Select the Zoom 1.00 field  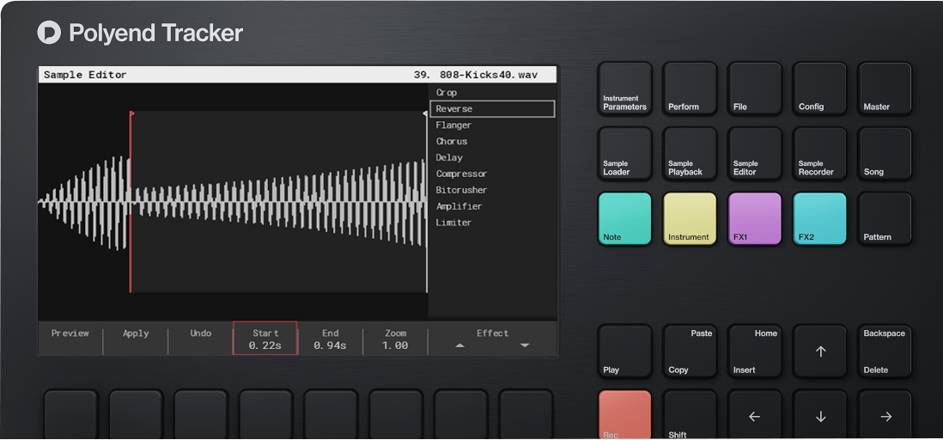[395, 339]
